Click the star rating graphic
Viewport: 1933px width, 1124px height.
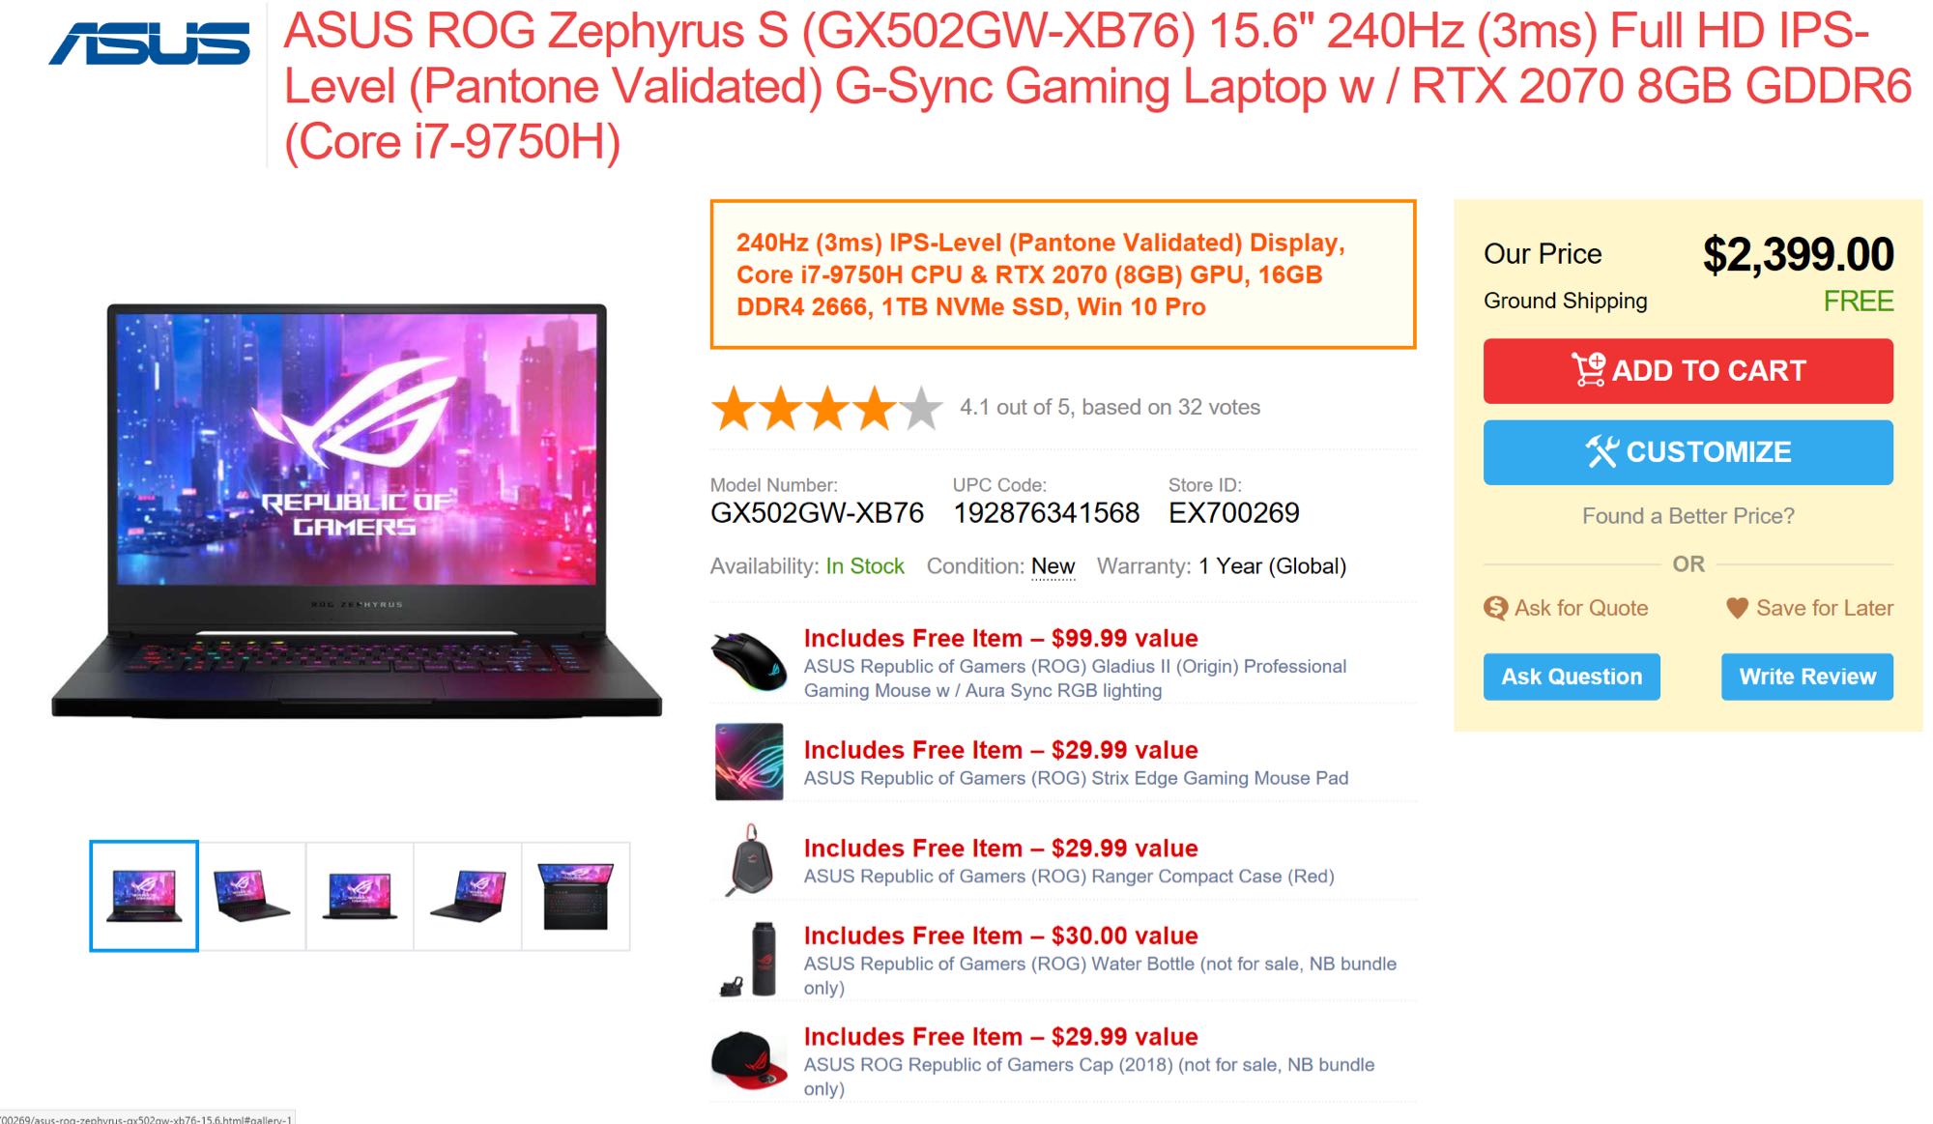pos(827,408)
